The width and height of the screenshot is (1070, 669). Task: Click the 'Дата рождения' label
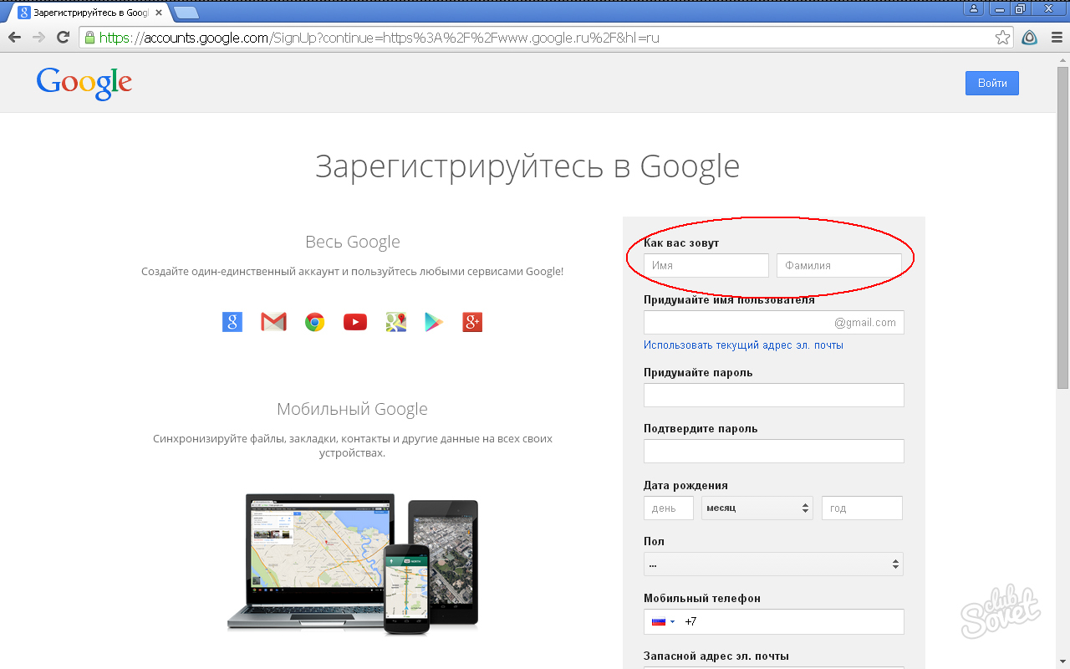coord(685,485)
